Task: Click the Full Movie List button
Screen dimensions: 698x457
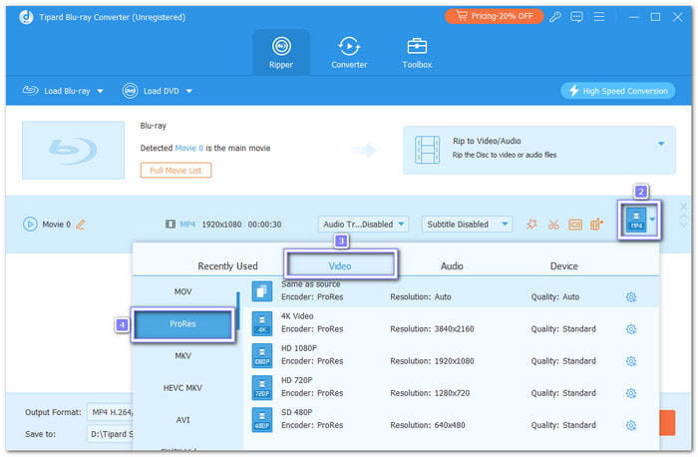Action: (x=175, y=171)
